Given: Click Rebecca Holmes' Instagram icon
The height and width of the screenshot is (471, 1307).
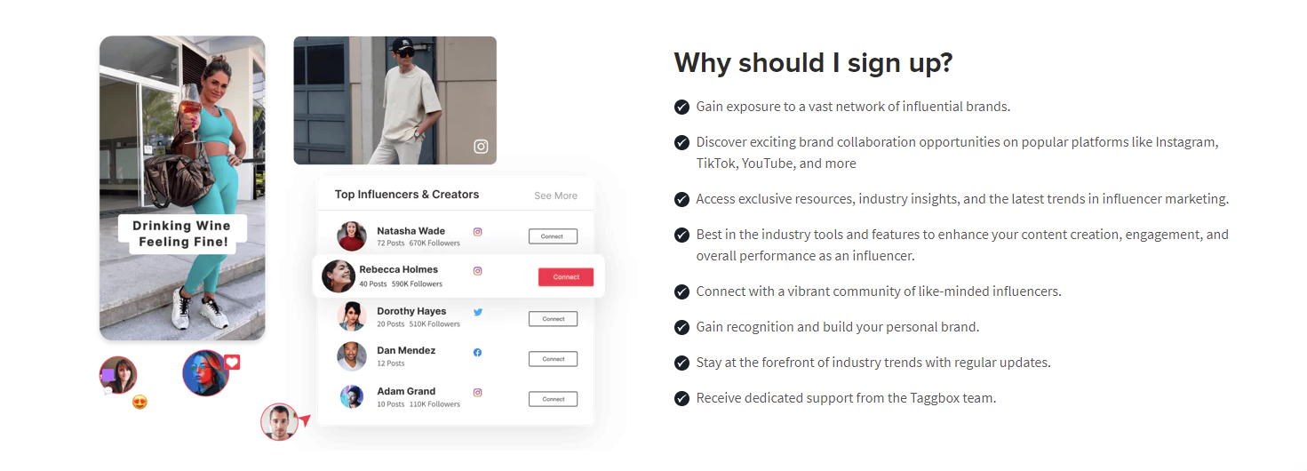Looking at the screenshot, I should (477, 271).
